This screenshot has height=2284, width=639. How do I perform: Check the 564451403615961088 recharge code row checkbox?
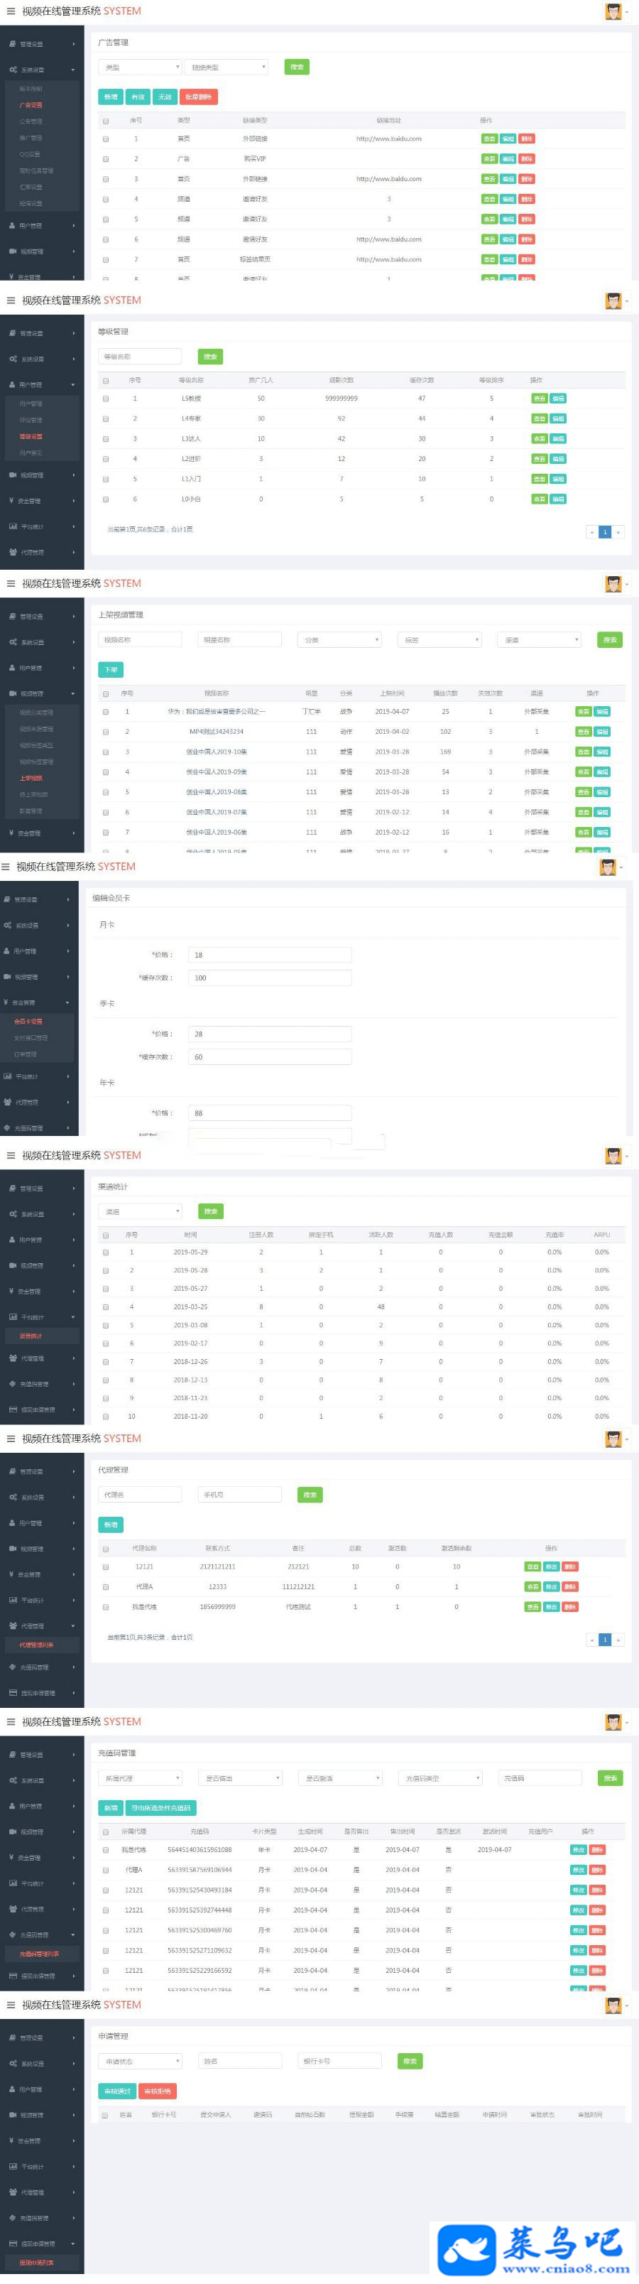(106, 1849)
